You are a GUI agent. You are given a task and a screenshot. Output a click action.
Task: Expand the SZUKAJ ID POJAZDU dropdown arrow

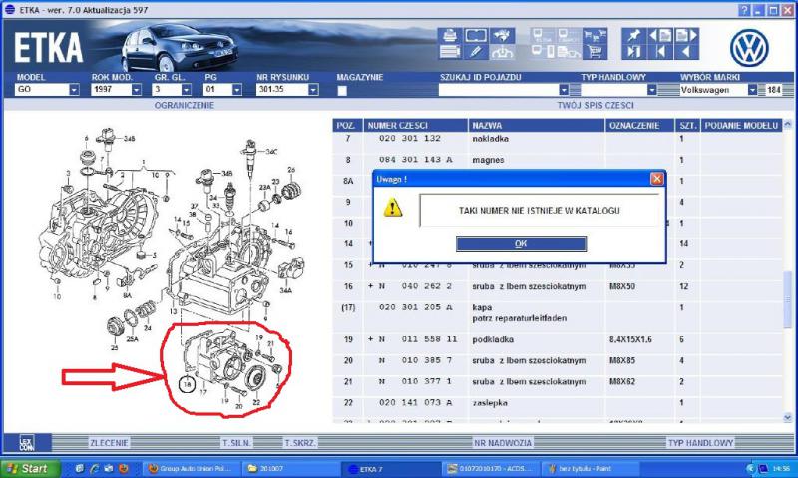point(564,90)
